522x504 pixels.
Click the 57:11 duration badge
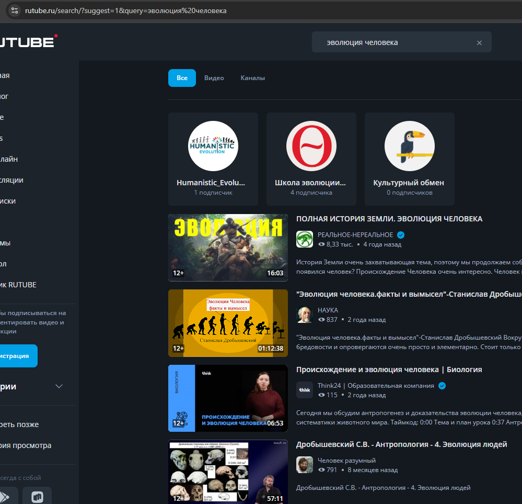(275, 499)
